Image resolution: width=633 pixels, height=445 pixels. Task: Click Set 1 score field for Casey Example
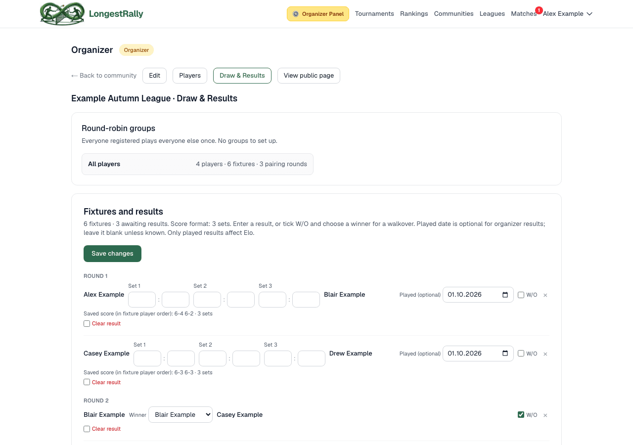click(x=147, y=358)
